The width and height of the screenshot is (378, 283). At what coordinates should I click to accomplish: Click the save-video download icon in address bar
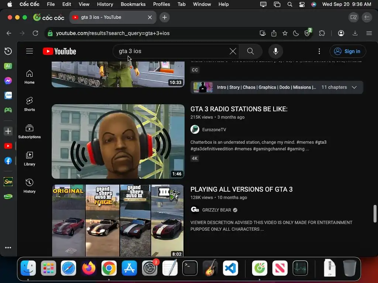click(x=263, y=33)
